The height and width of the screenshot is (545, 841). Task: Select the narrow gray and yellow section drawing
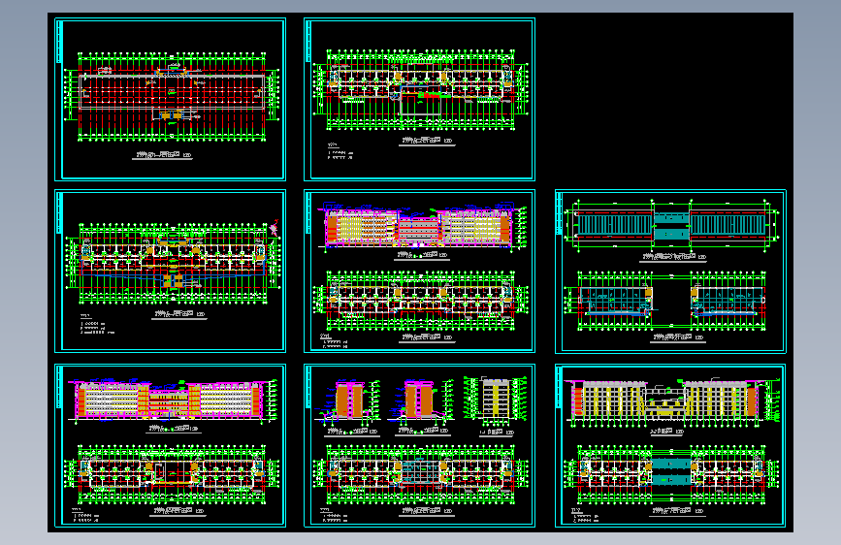[x=495, y=400]
